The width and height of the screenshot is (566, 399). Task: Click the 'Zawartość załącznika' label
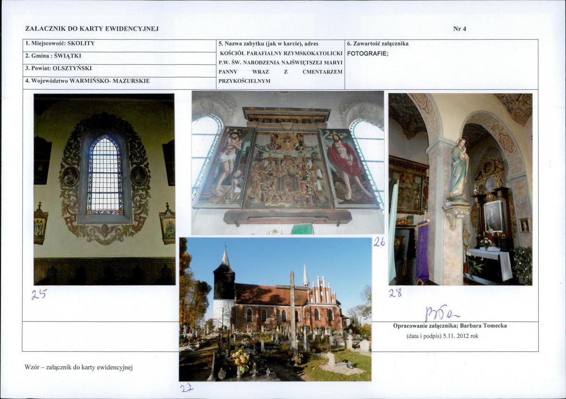point(378,44)
